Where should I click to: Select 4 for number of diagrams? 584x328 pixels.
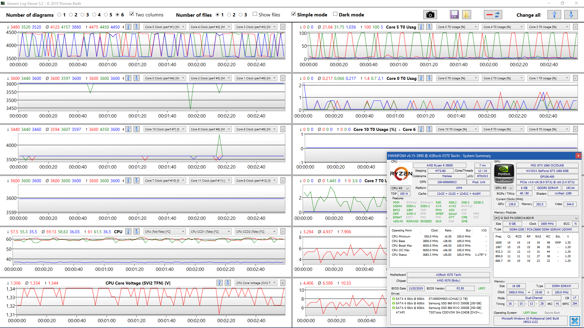94,15
